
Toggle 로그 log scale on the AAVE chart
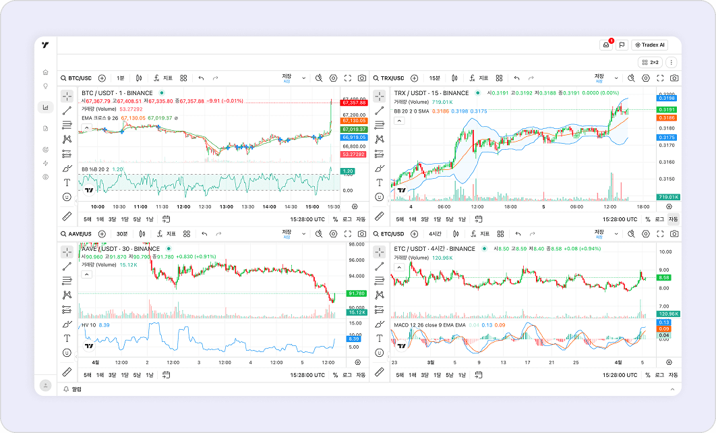347,375
